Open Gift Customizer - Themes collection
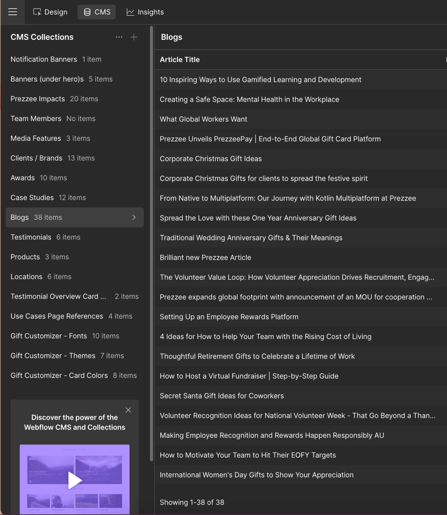The image size is (447, 515). 75,356
